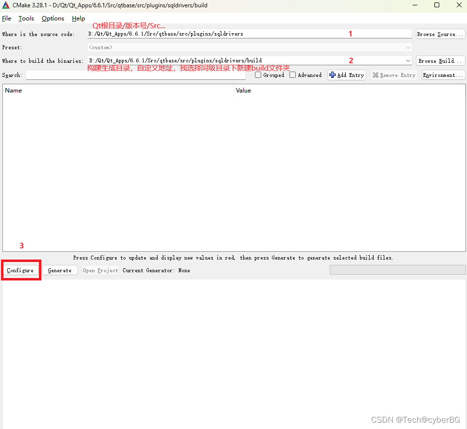Open the Options menu
Screen dimensions: 467x429
tap(53, 18)
